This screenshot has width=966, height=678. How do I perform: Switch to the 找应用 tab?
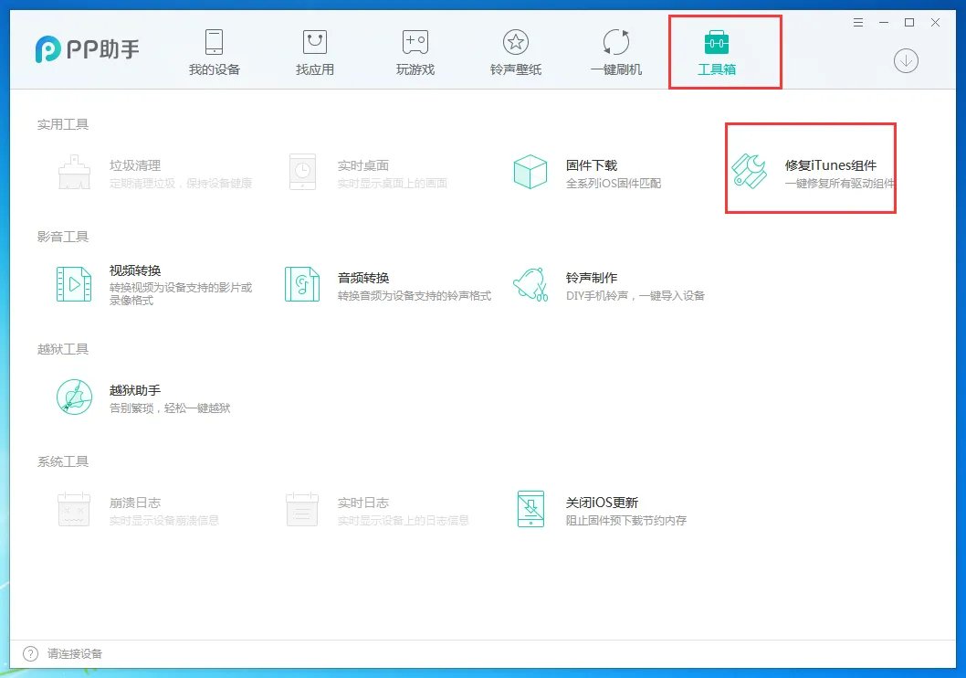tap(314, 50)
